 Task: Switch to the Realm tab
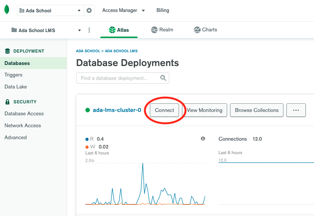pyautogui.click(x=162, y=29)
